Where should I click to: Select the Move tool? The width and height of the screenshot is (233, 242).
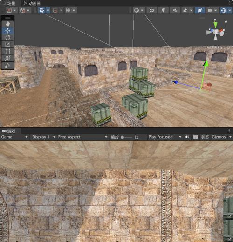(7, 31)
